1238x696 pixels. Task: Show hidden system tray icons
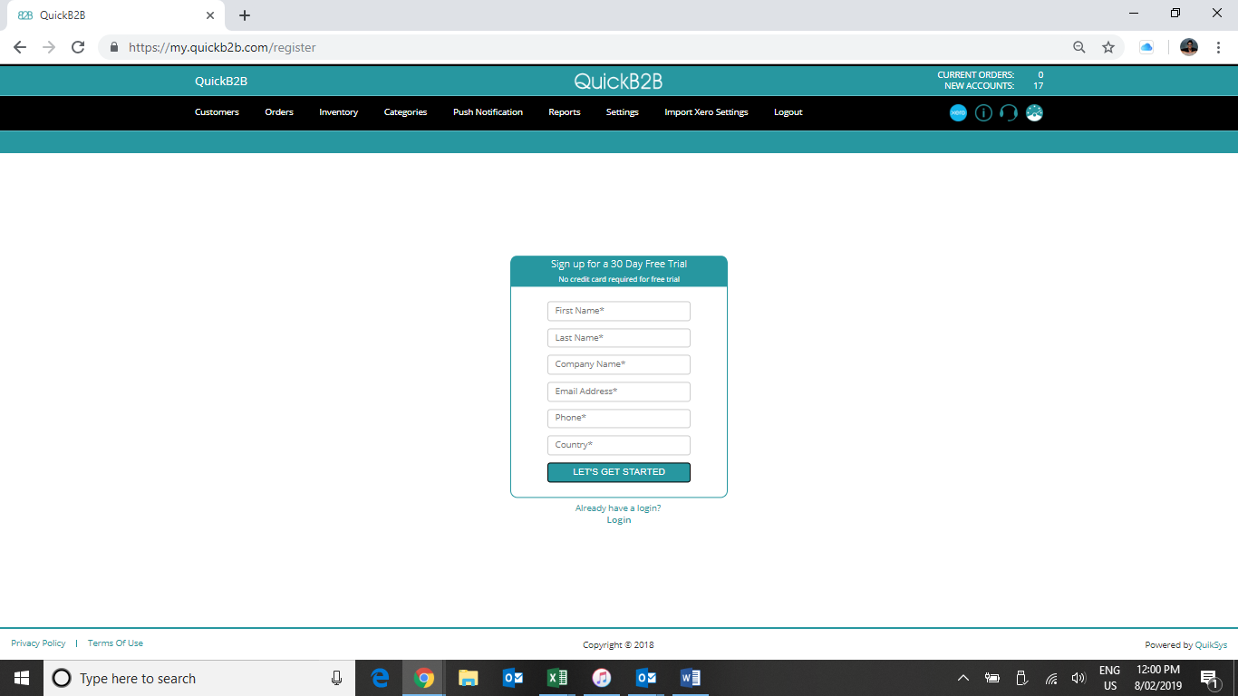pos(963,678)
